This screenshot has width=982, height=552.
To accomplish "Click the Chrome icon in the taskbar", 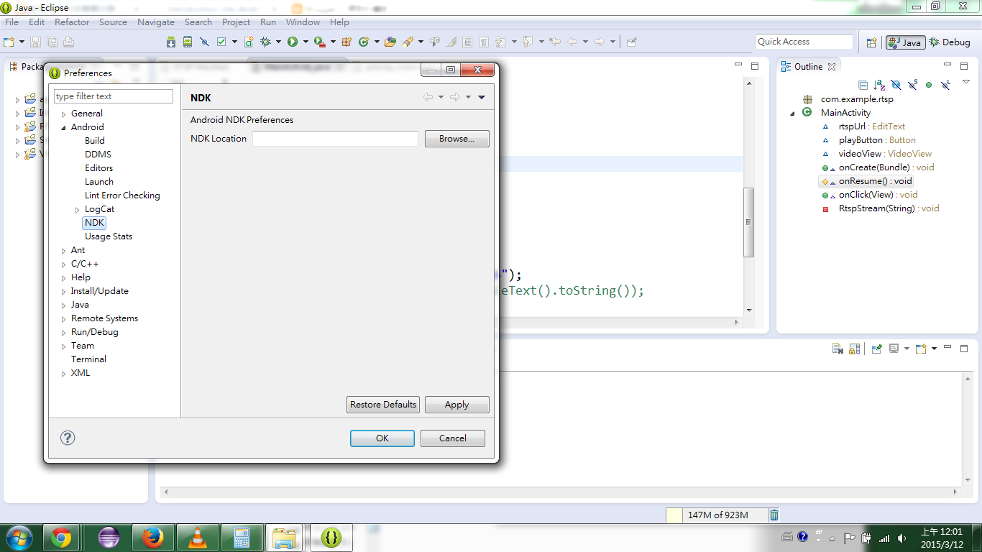I will point(61,538).
